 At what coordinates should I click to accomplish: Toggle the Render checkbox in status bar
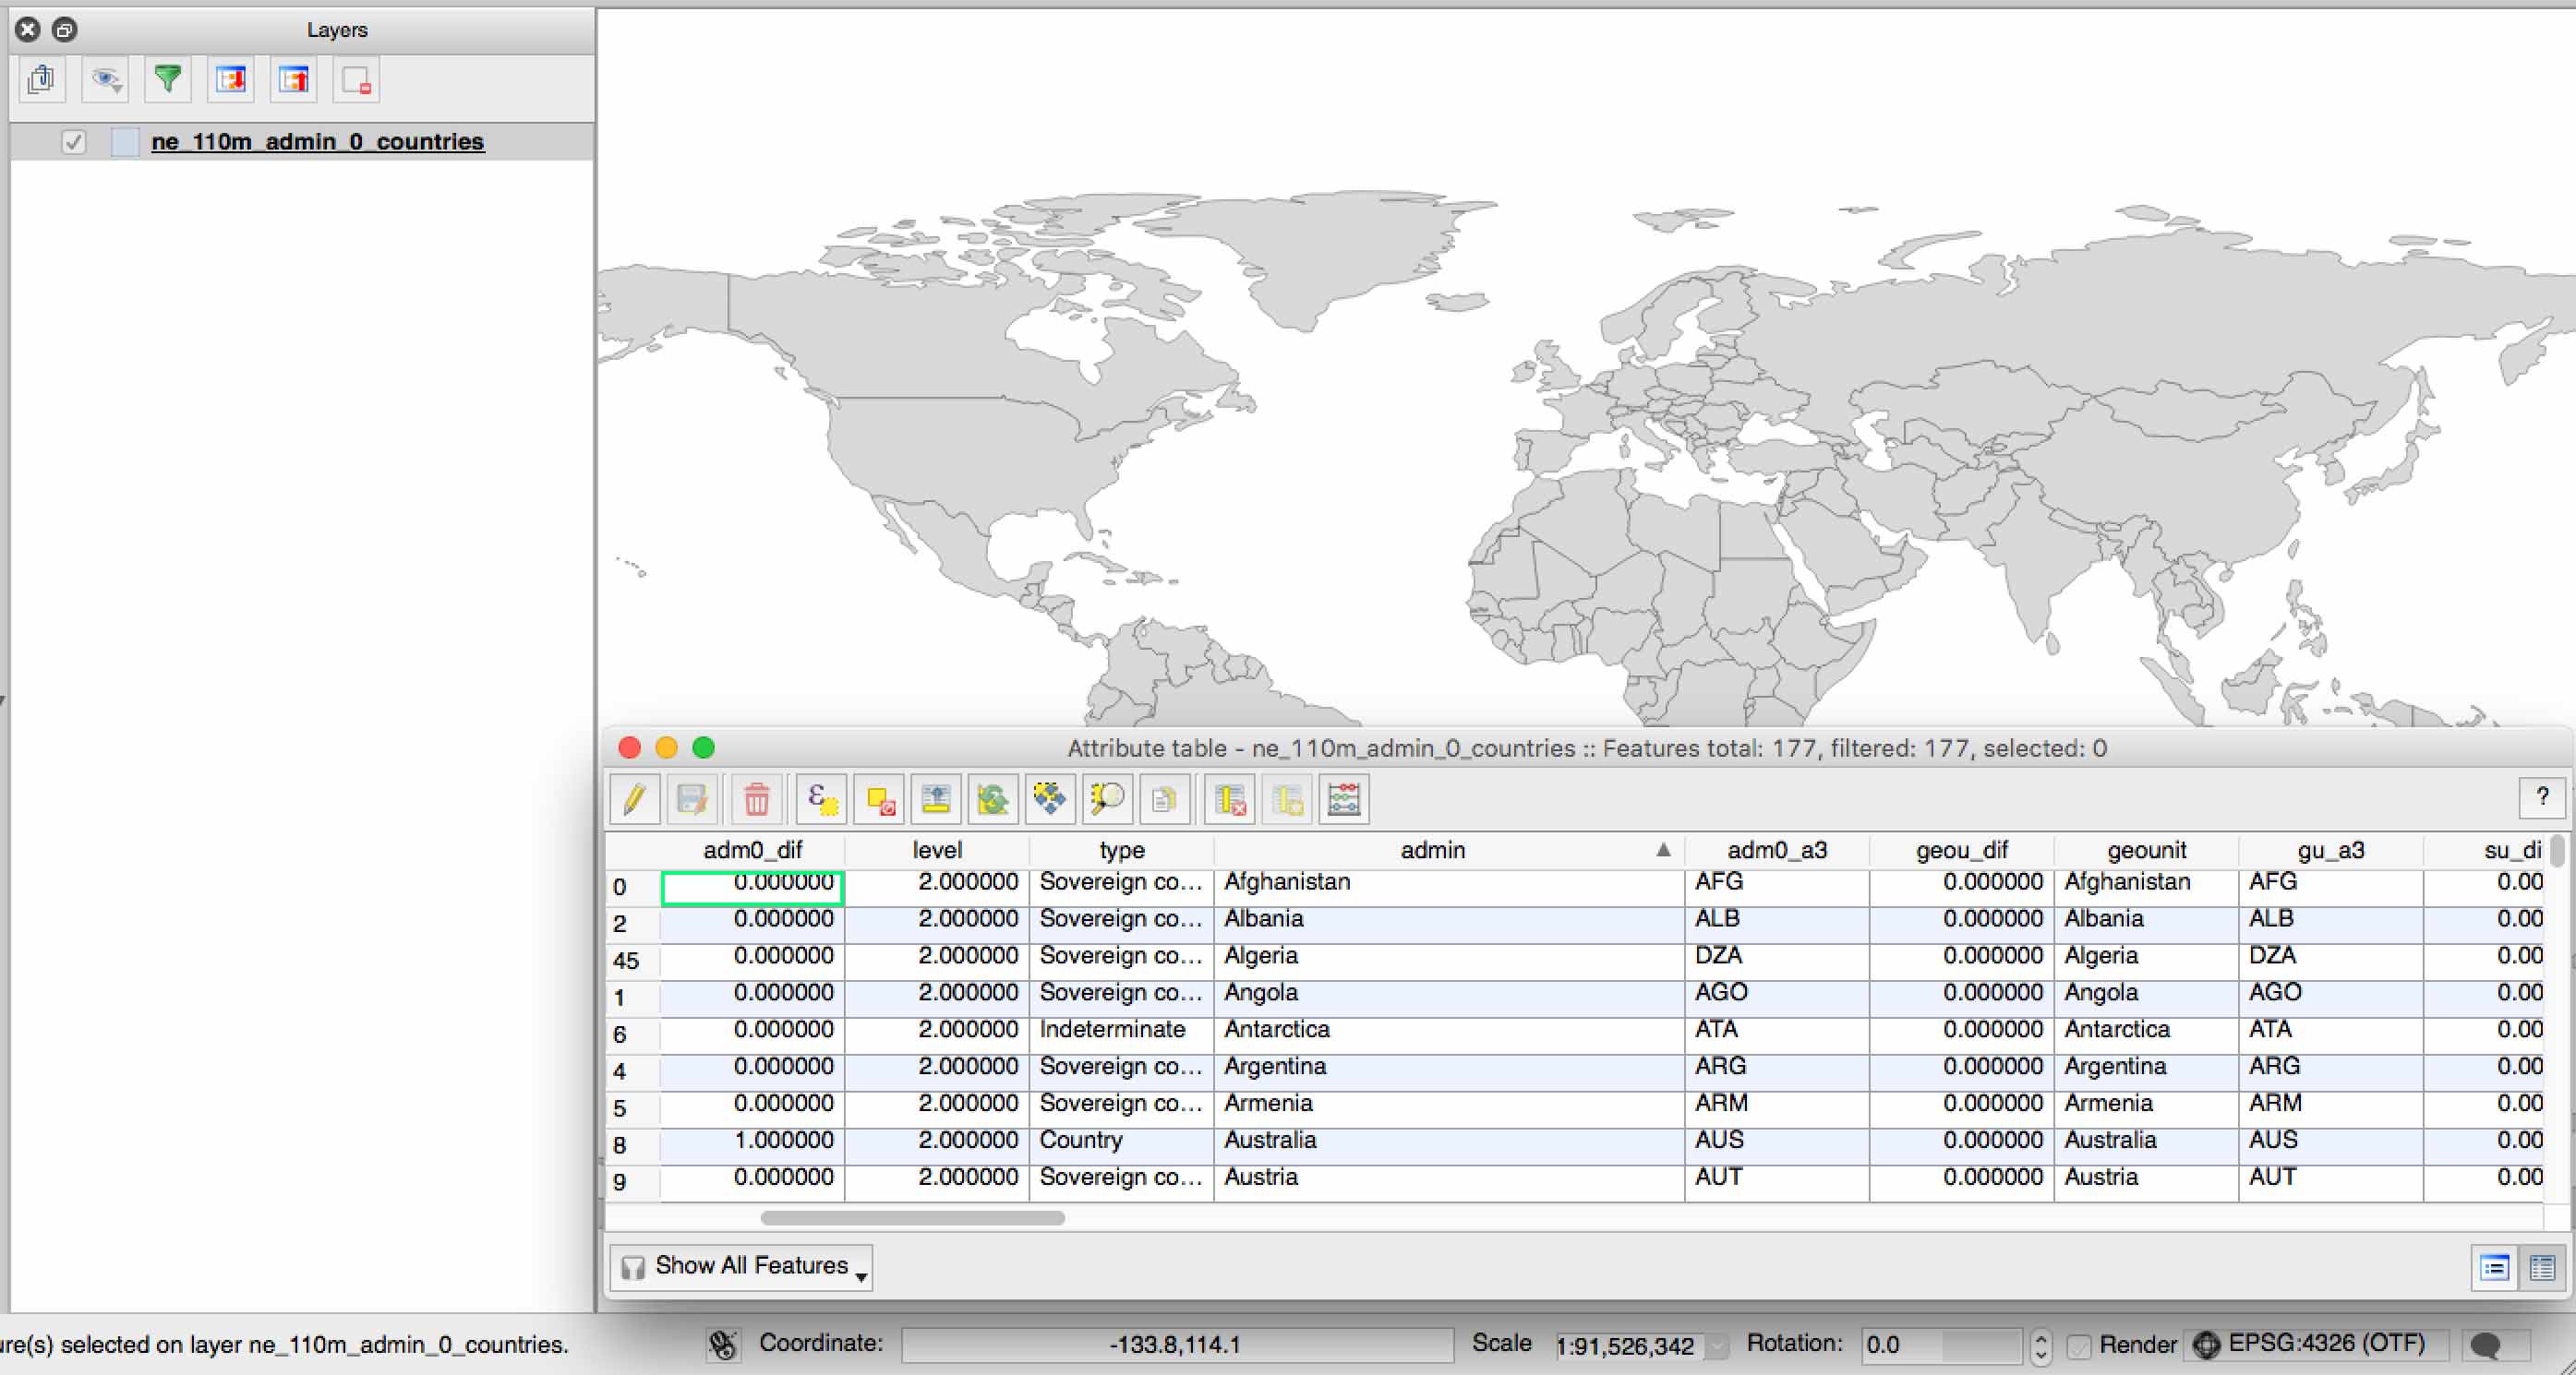pyautogui.click(x=2078, y=1346)
